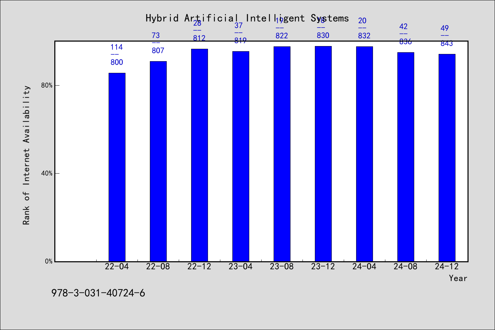Click the data label value 20
This screenshot has width=495, height=330.
[x=362, y=21]
